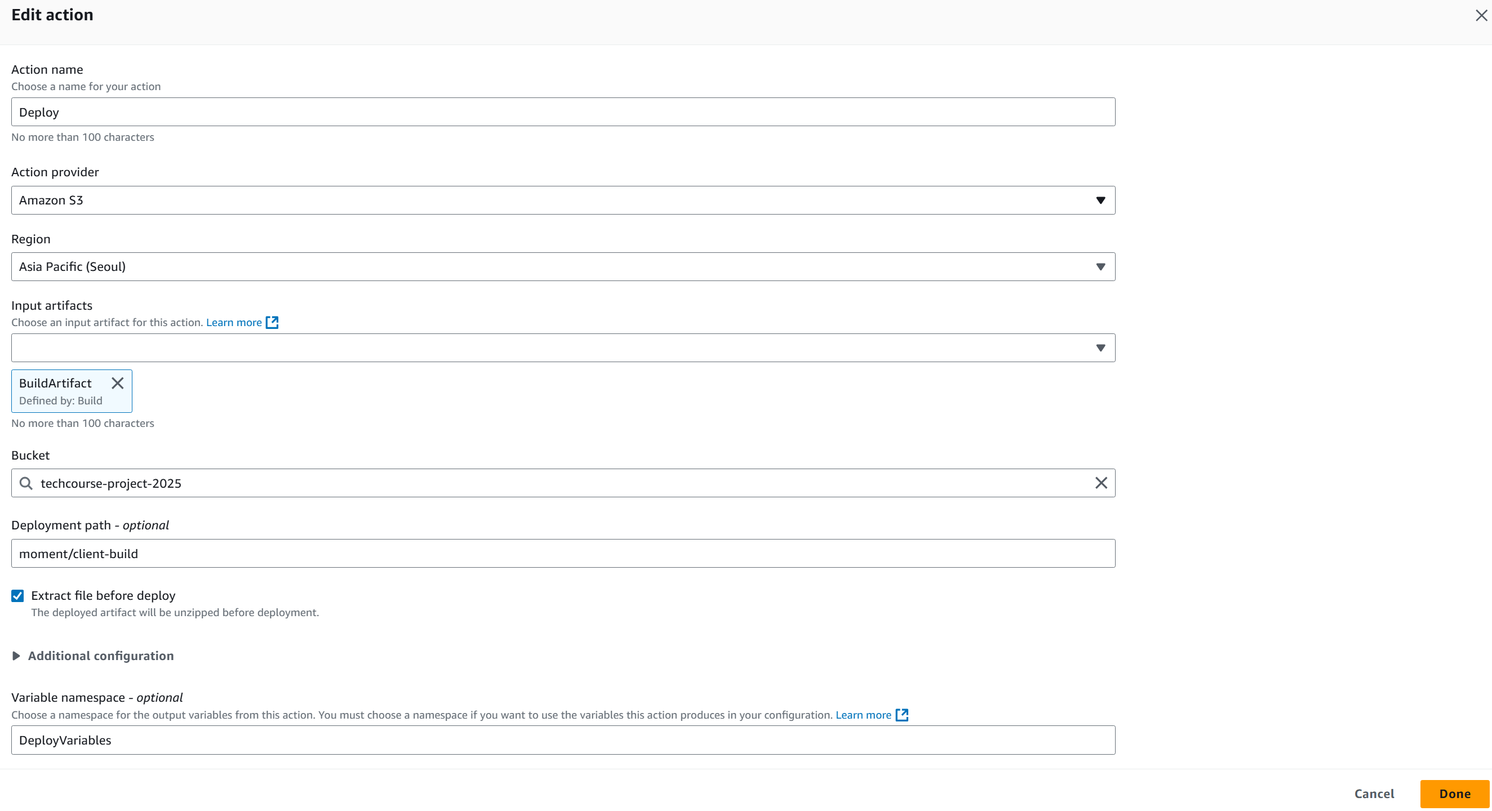This screenshot has height=811, width=1492.
Task: Click the Defined by: Build text
Action: click(61, 400)
